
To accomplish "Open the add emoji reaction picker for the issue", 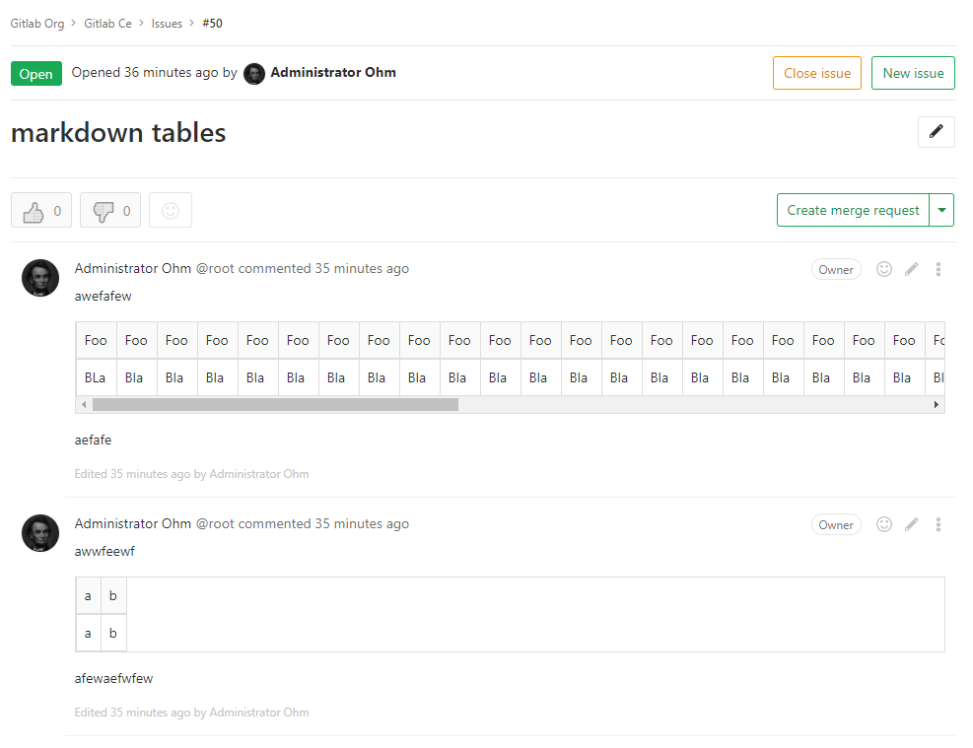I will pyautogui.click(x=171, y=211).
